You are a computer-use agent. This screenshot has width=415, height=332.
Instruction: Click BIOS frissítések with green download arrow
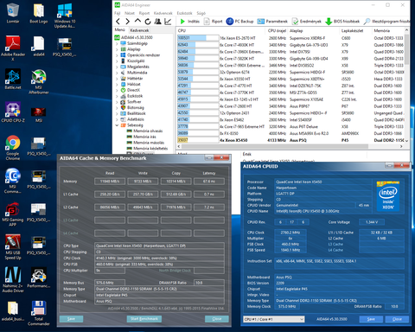[342, 22]
